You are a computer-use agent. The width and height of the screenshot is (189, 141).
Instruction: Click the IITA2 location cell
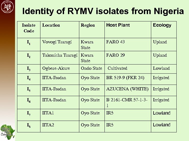tap(48, 125)
